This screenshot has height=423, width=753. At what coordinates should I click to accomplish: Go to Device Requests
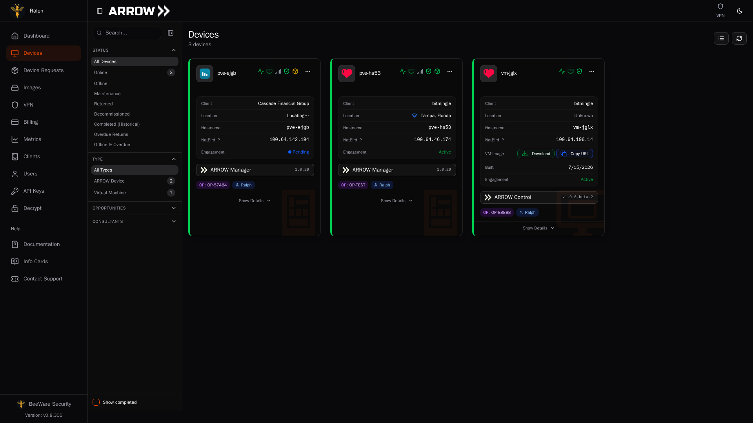(x=44, y=70)
